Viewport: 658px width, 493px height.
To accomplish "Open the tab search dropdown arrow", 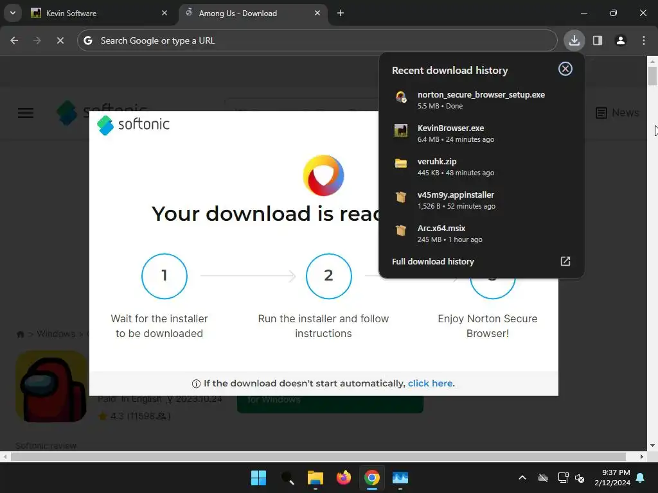I will (x=13, y=13).
